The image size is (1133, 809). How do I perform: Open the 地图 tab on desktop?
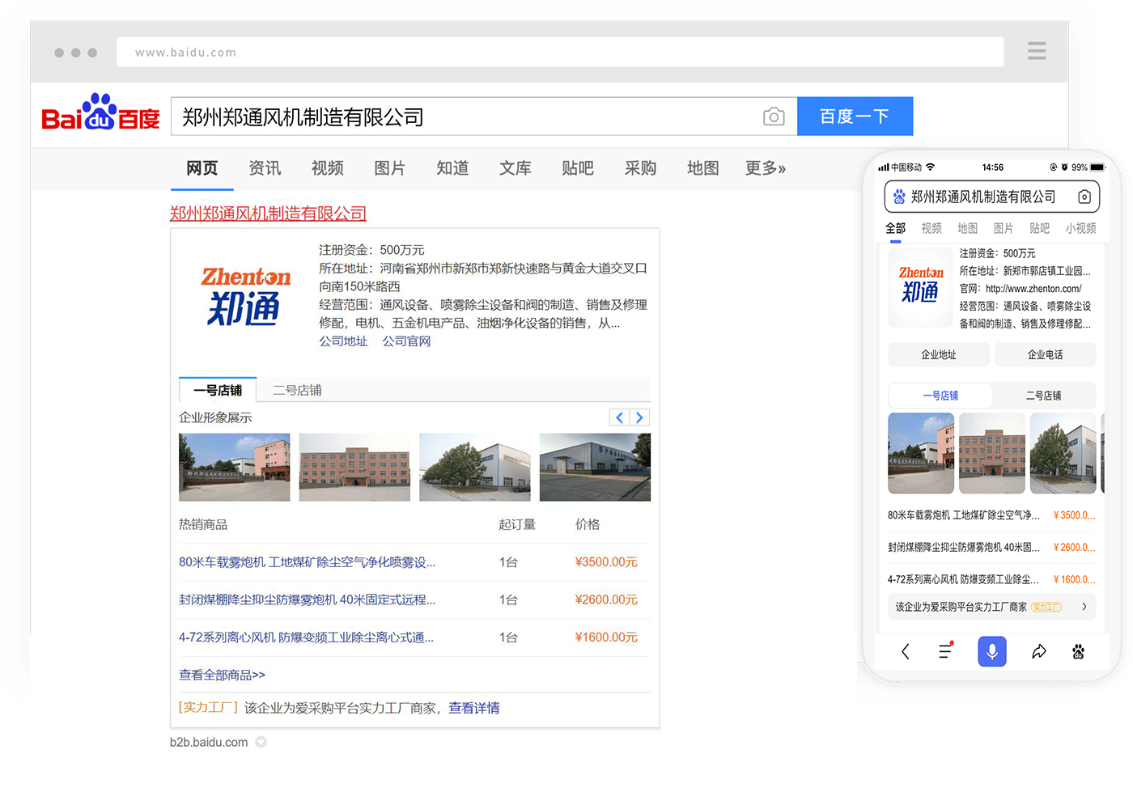pyautogui.click(x=703, y=167)
